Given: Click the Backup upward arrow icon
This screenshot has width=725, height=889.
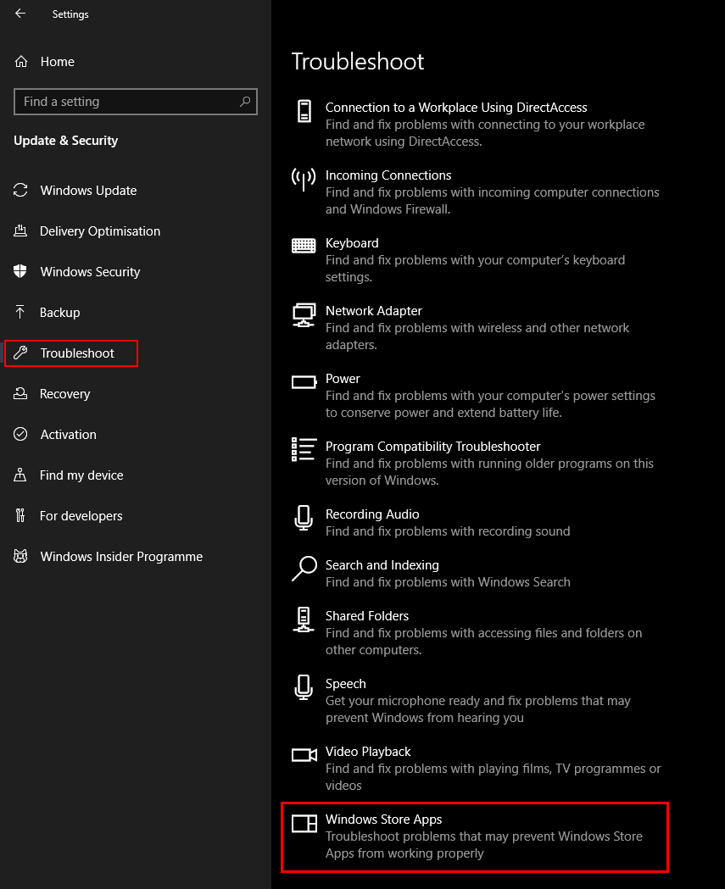Looking at the screenshot, I should 20,312.
